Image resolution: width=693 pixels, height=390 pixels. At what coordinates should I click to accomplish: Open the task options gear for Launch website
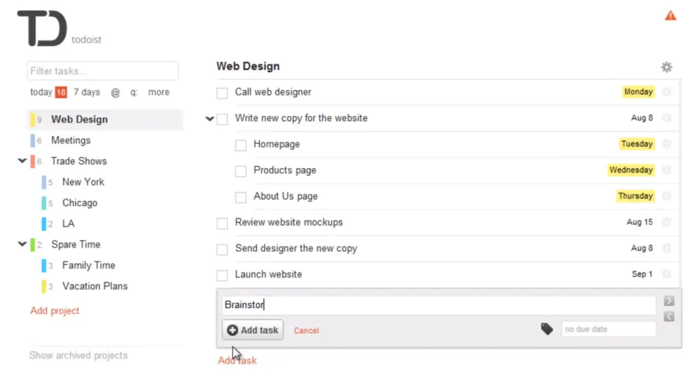coord(667,274)
